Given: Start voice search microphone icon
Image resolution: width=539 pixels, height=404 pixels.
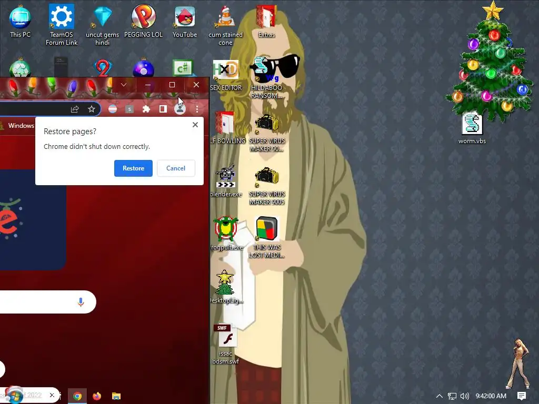Looking at the screenshot, I should coord(81,302).
